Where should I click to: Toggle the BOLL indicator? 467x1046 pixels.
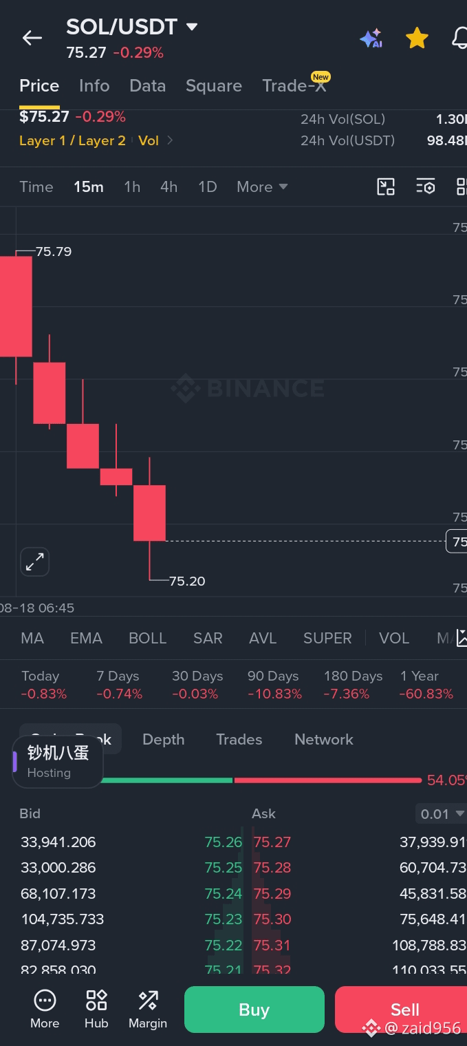[x=148, y=638]
